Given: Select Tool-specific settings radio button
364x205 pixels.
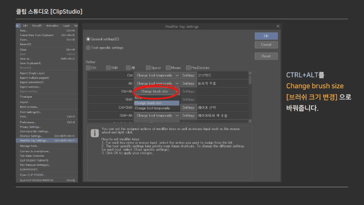Looking at the screenshot, I should (88, 48).
